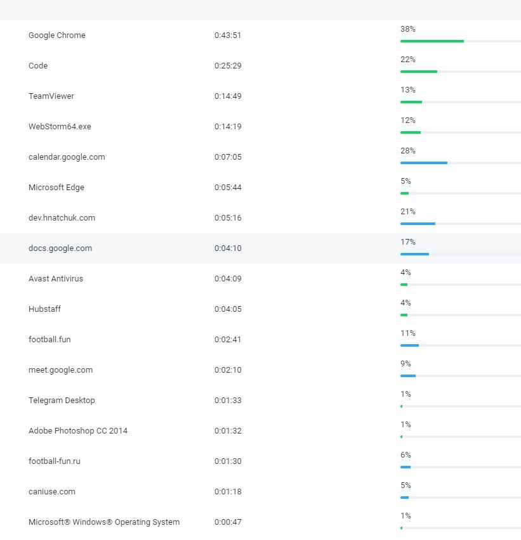Select the 0:04:05 Hubstaff duration
This screenshot has height=540, width=521.
(228, 309)
